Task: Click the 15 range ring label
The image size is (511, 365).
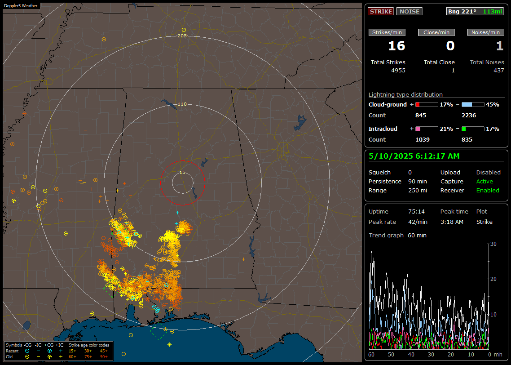Action: (x=182, y=172)
